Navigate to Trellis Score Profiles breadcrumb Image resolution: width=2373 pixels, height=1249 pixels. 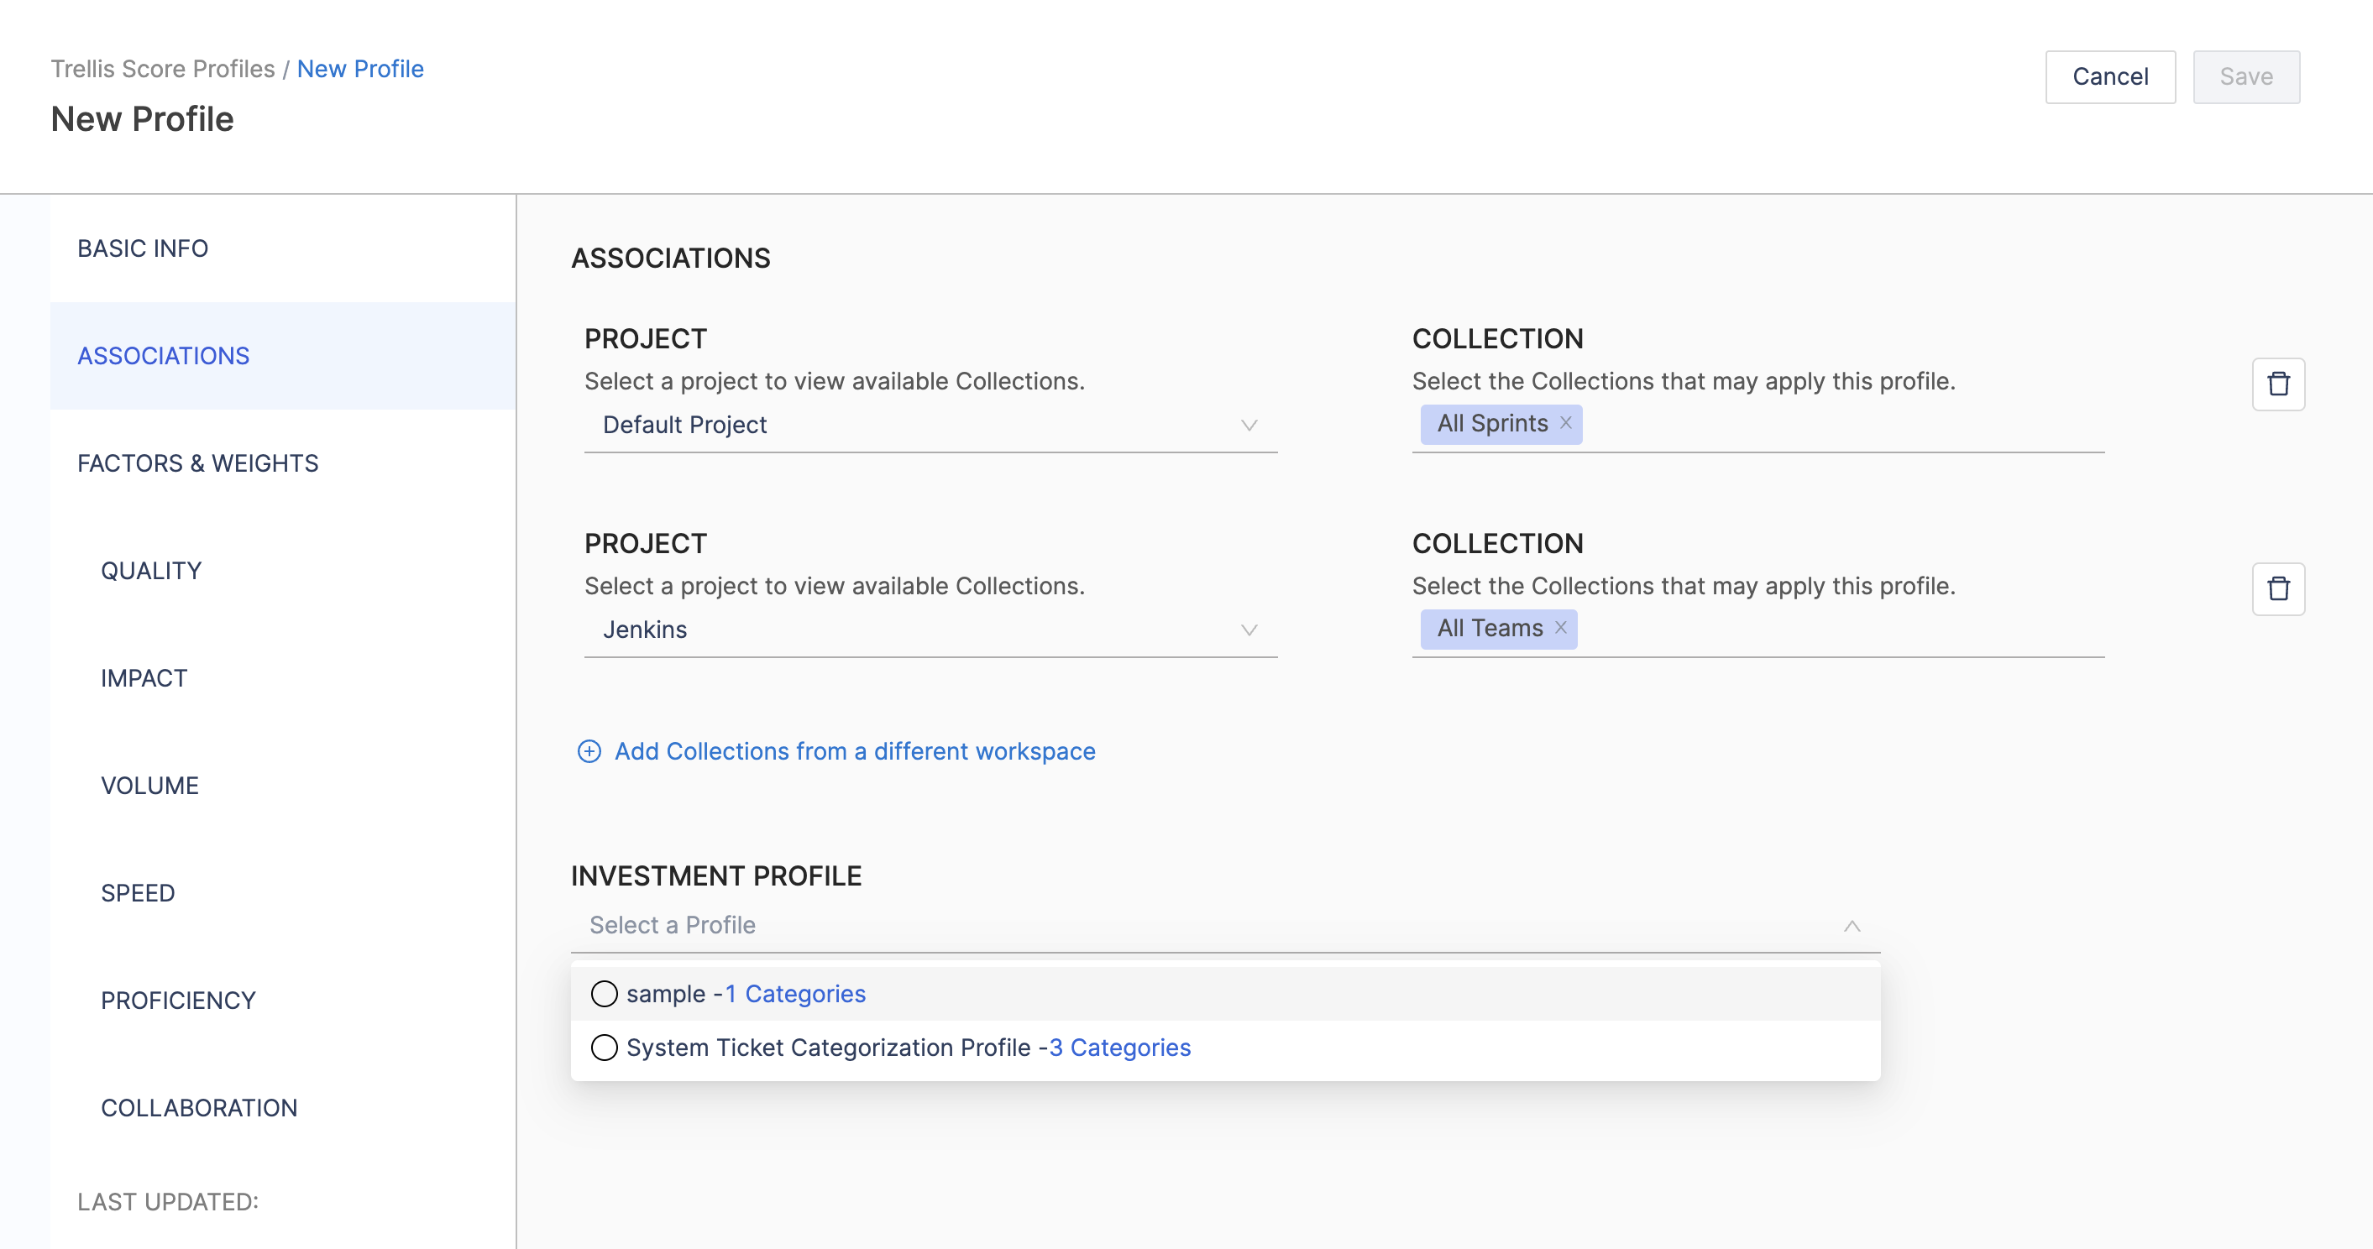pos(163,69)
